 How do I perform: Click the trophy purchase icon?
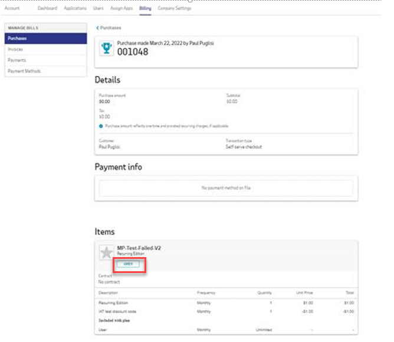[107, 48]
